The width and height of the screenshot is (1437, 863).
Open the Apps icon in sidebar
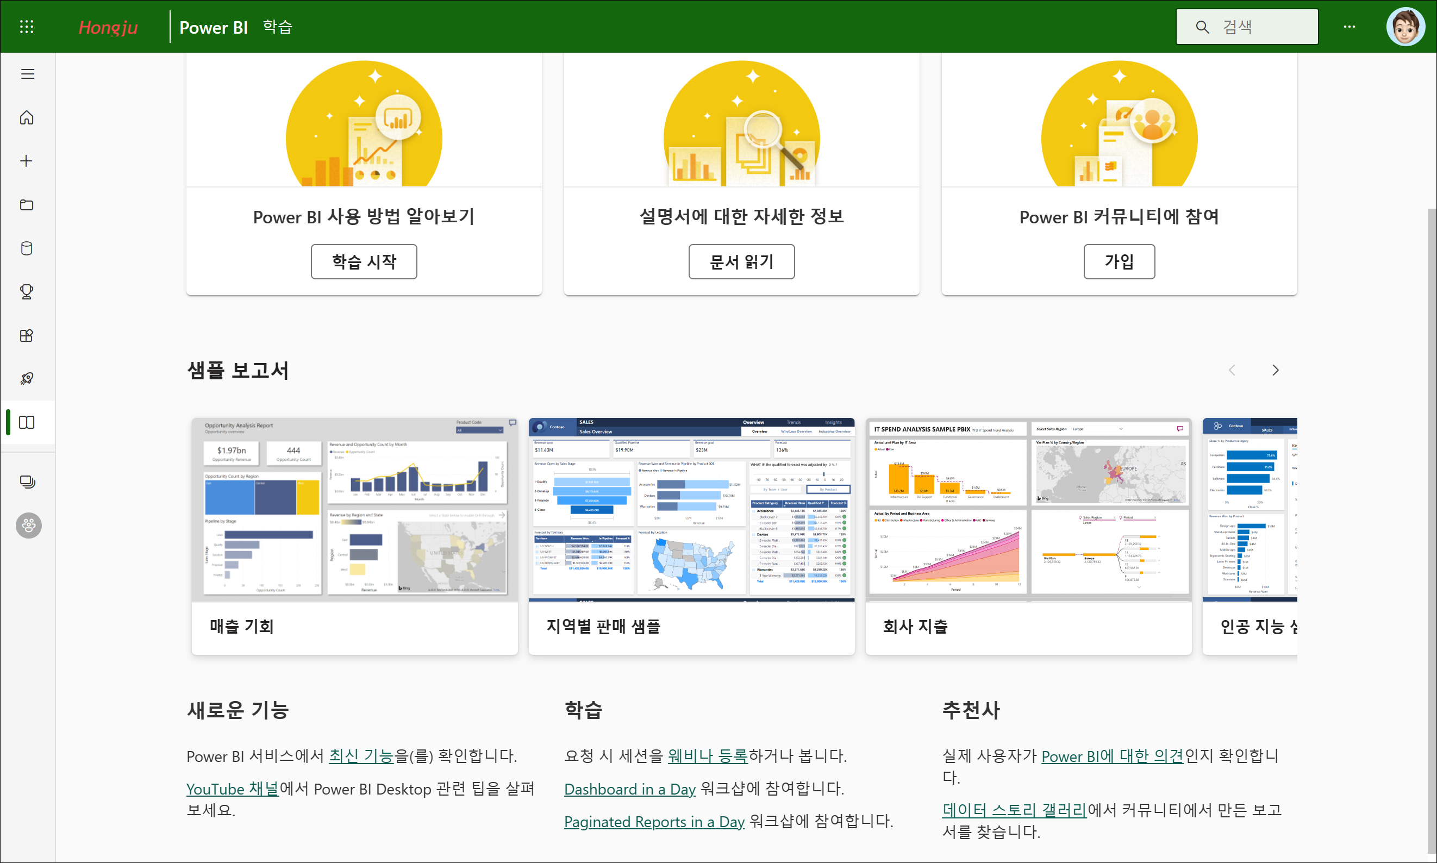tap(27, 335)
